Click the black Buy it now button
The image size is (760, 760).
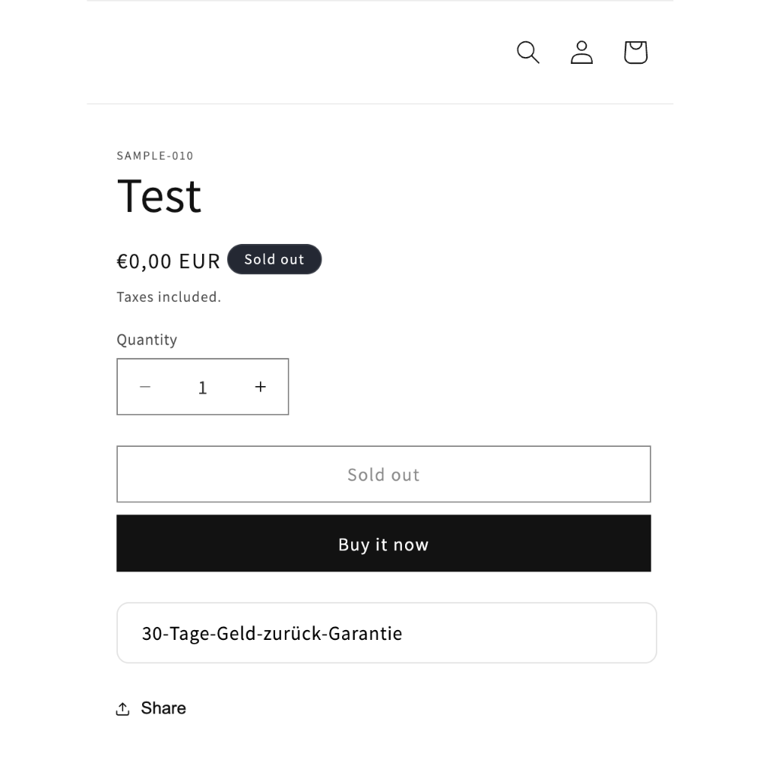(x=383, y=543)
